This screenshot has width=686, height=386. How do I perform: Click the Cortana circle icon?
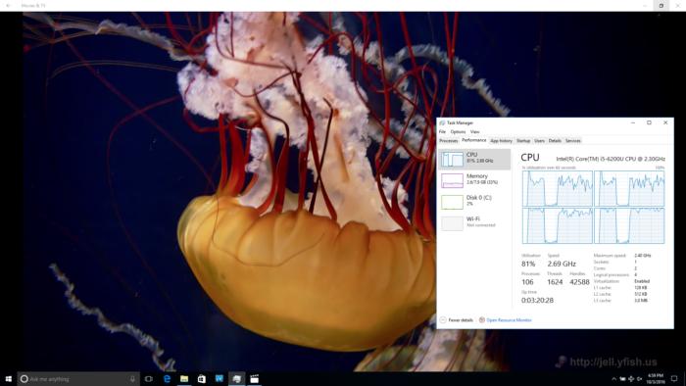[x=24, y=378]
